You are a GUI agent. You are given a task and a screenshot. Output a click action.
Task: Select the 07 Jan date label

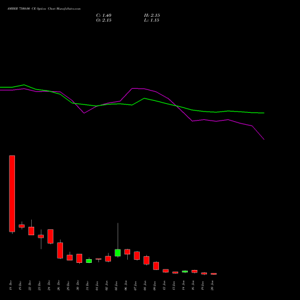click(x=136, y=286)
